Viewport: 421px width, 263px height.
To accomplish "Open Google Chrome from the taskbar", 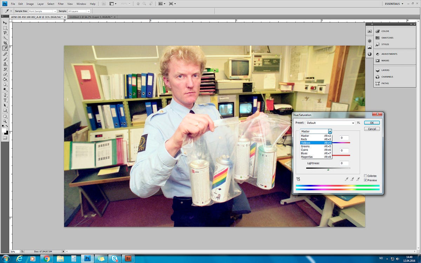I will tap(46, 259).
